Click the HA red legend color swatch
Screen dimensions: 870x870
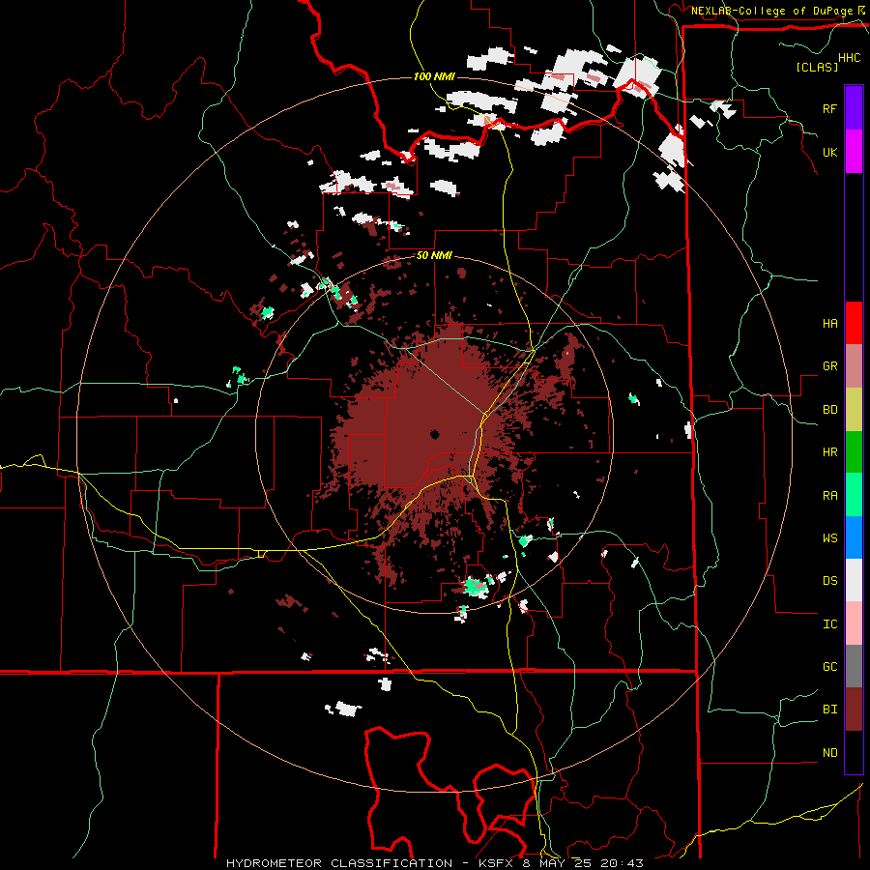pos(854,323)
